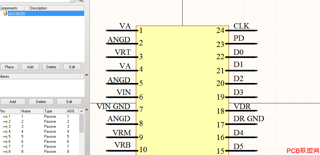Sort by the Components column header
Image resolution: width=320 pixels, height=155 pixels.
tap(14, 8)
